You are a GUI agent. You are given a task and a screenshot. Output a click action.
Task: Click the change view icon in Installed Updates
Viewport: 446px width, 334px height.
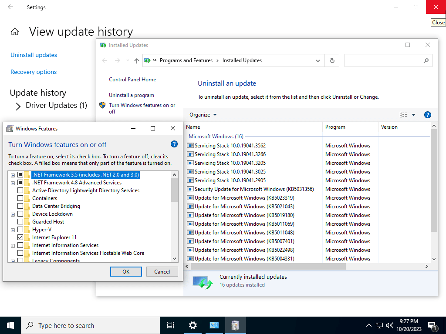click(403, 115)
